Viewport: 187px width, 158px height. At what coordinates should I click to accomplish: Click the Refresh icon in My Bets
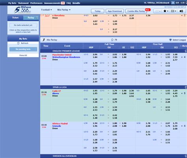(x=18, y=43)
